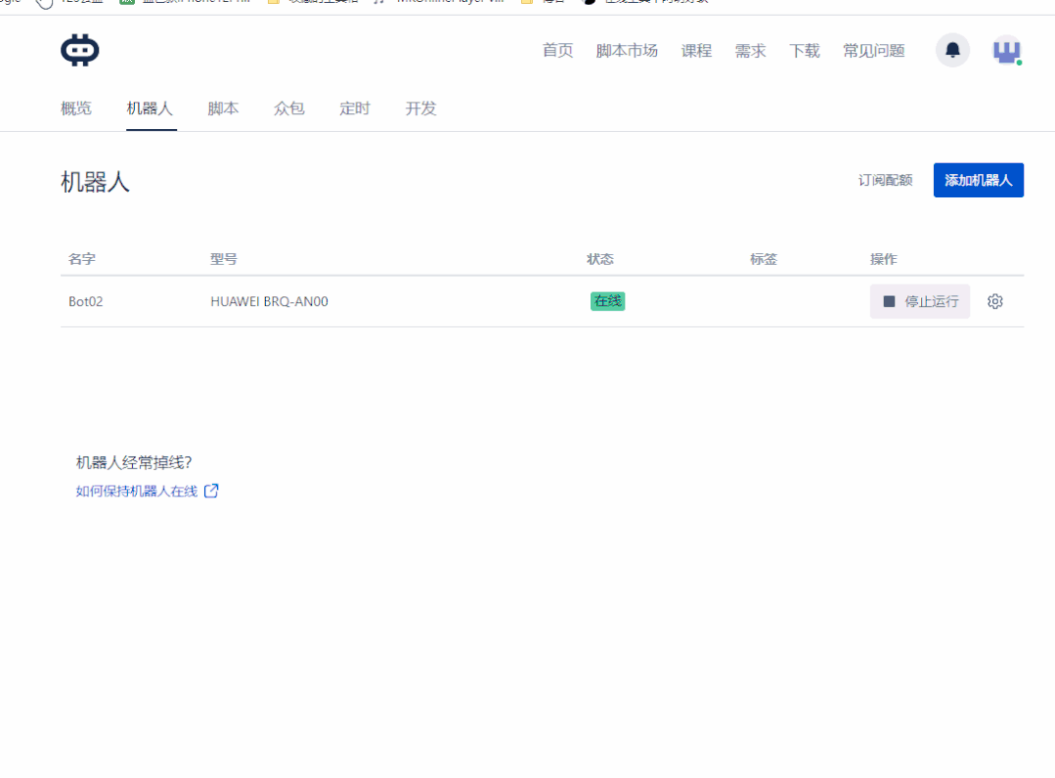
Task: Open notifications via the bell icon
Action: click(x=951, y=50)
